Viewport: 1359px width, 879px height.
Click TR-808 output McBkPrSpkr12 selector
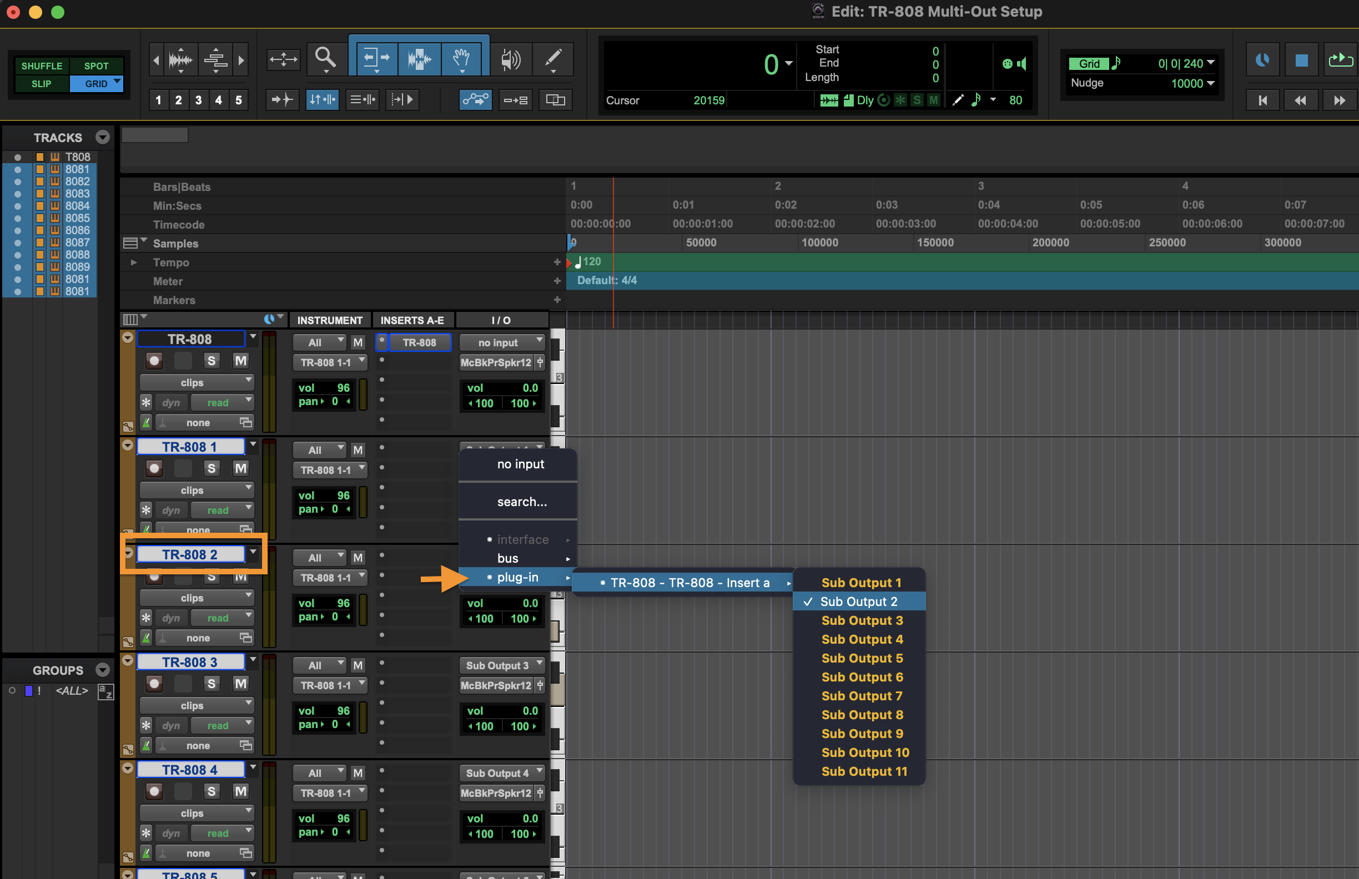[496, 362]
